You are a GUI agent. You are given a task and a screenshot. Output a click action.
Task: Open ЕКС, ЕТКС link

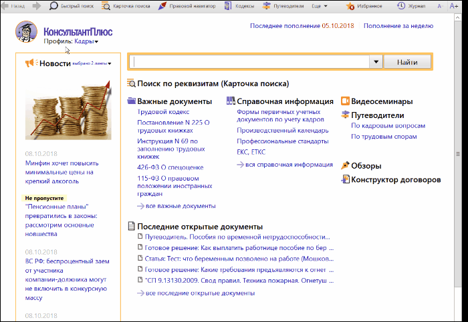coord(251,152)
